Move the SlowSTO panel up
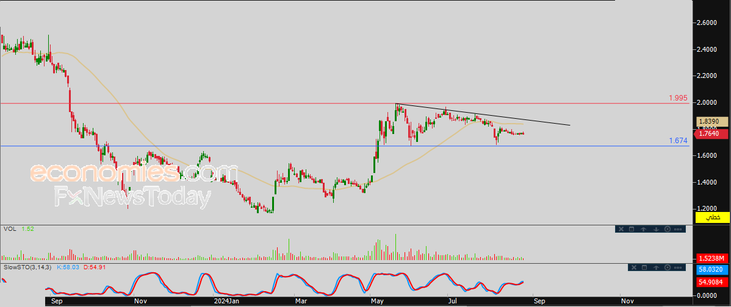The height and width of the screenshot is (307, 731). pyautogui.click(x=656, y=267)
